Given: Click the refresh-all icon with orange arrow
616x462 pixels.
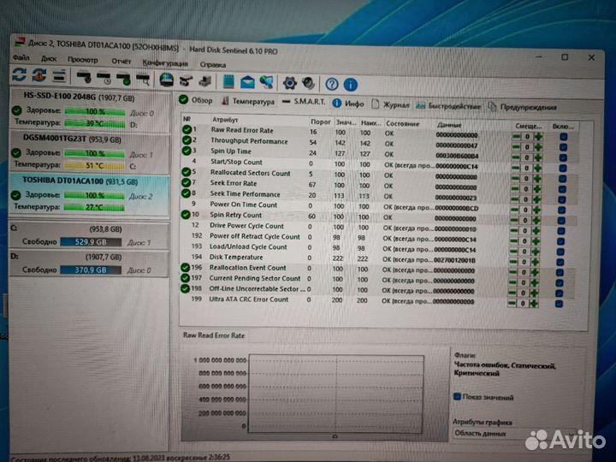Looking at the screenshot, I should [x=39, y=75].
